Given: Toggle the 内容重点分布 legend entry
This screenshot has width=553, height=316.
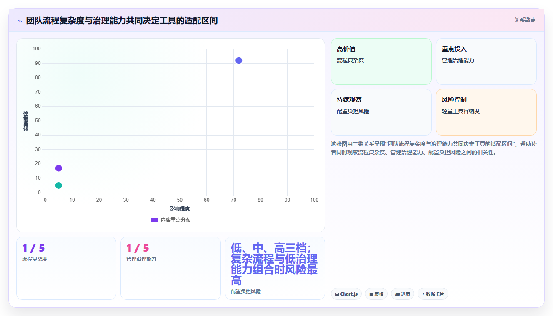Looking at the screenshot, I should click(170, 220).
